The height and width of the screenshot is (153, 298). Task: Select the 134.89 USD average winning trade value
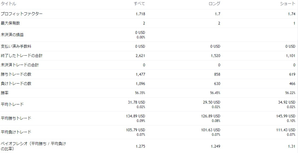click(x=135, y=116)
